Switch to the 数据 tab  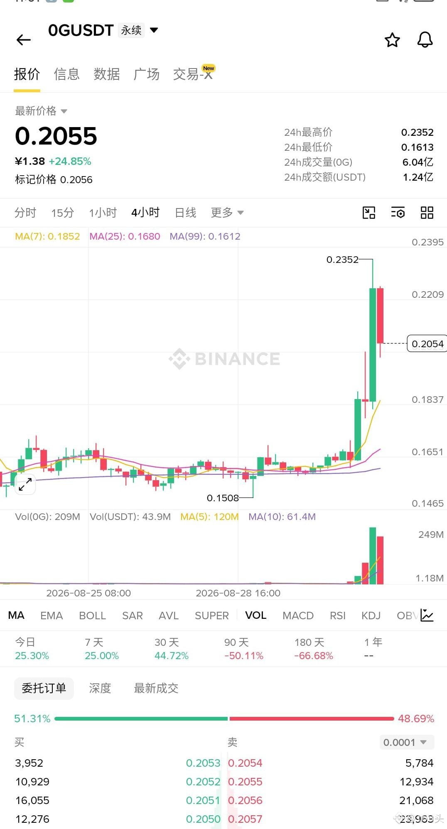point(107,74)
